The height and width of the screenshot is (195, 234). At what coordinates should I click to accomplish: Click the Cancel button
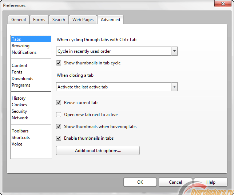[x=175, y=182]
